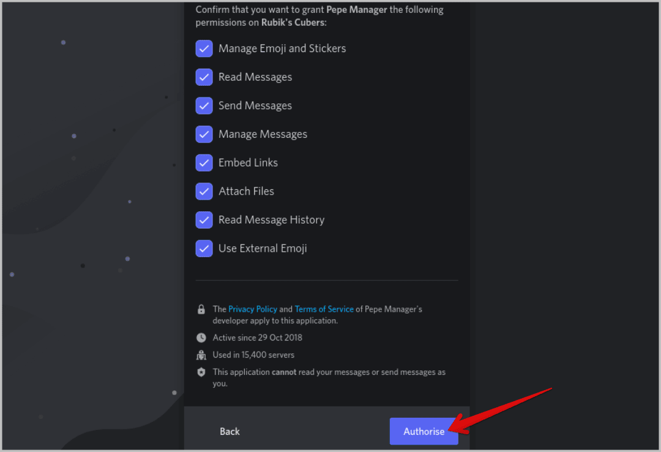
Task: Click the 'Read Message History' label
Action: click(272, 220)
